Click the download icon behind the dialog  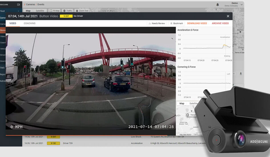pos(241,74)
